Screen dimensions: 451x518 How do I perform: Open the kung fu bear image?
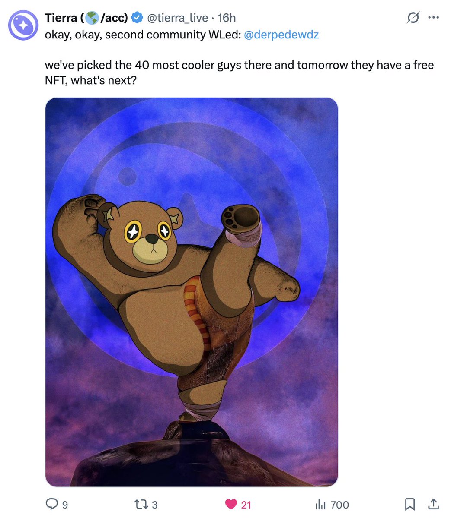(x=192, y=292)
